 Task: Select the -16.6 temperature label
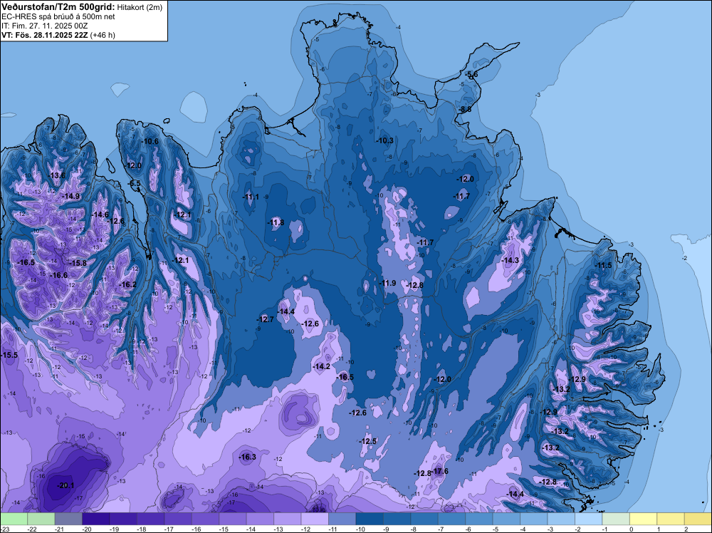(x=59, y=275)
